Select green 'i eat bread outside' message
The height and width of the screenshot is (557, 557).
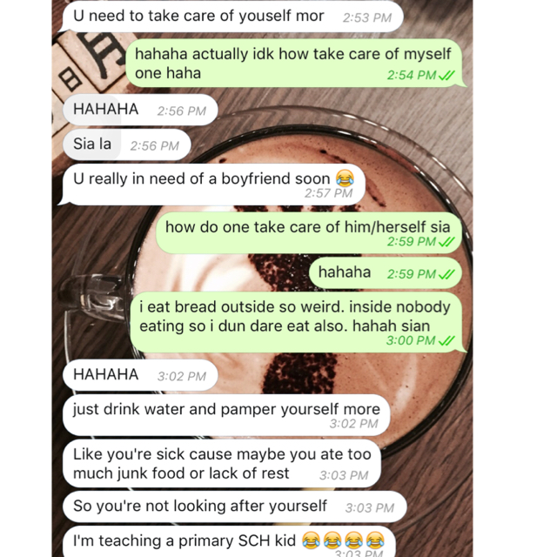point(298,322)
